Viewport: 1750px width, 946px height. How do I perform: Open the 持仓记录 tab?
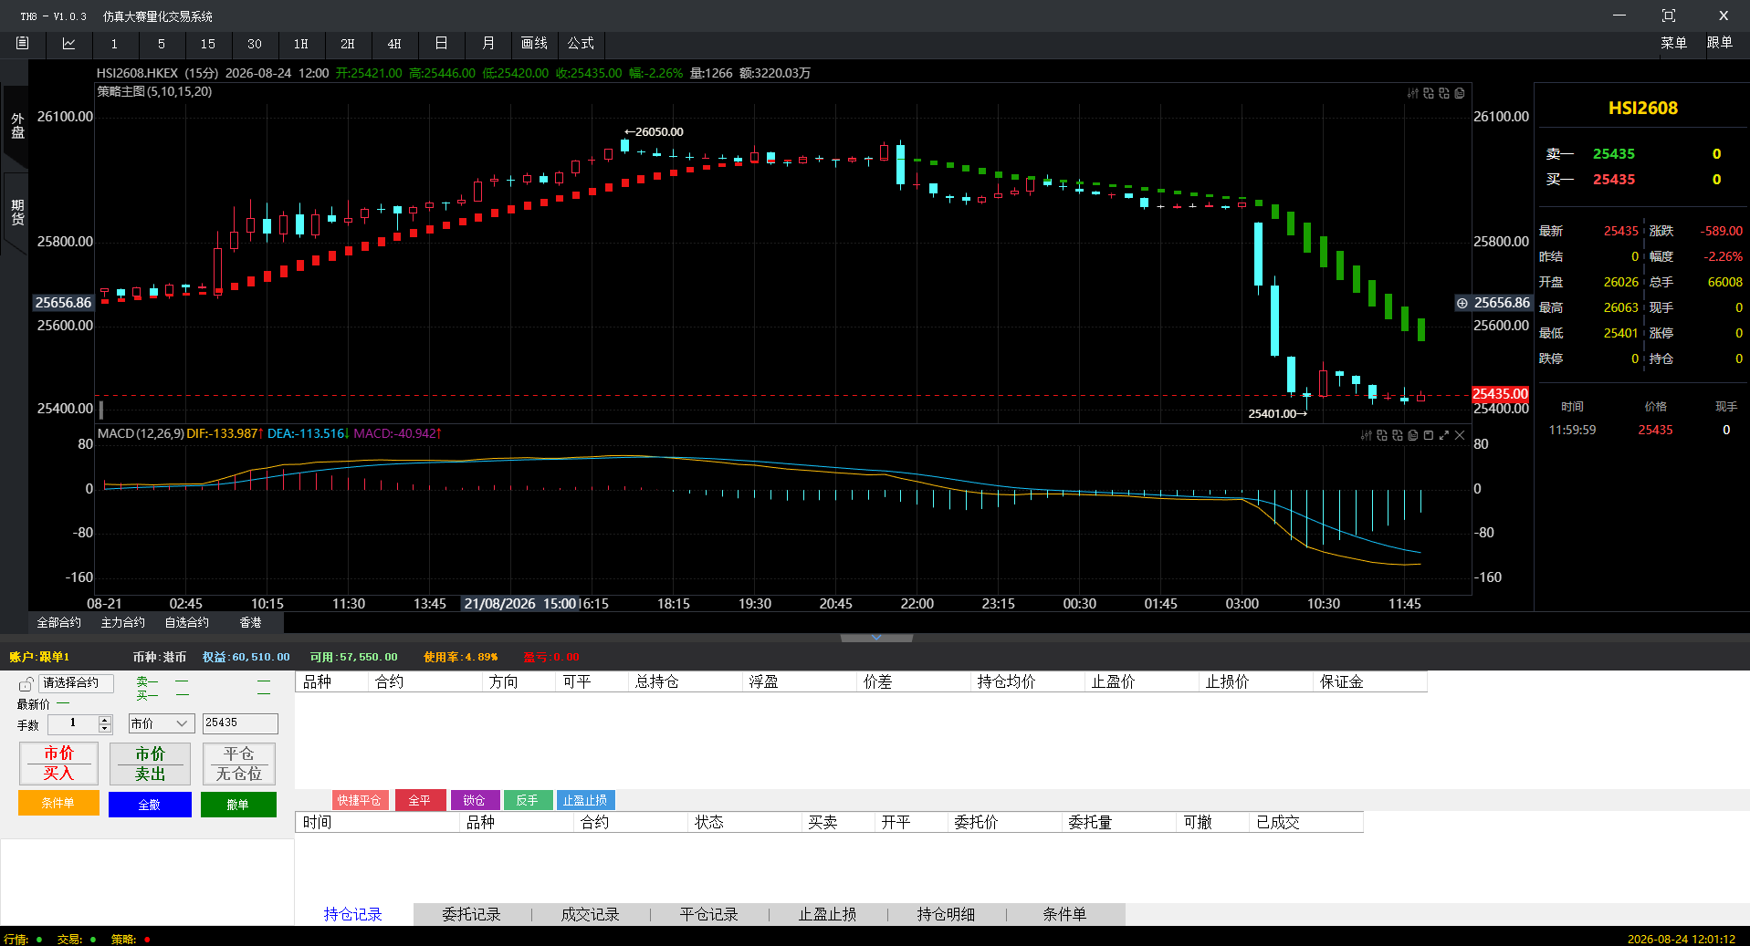353,914
